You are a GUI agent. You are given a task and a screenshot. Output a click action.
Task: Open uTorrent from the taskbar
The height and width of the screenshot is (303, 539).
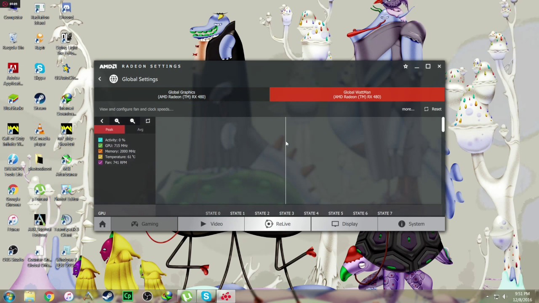click(x=187, y=297)
